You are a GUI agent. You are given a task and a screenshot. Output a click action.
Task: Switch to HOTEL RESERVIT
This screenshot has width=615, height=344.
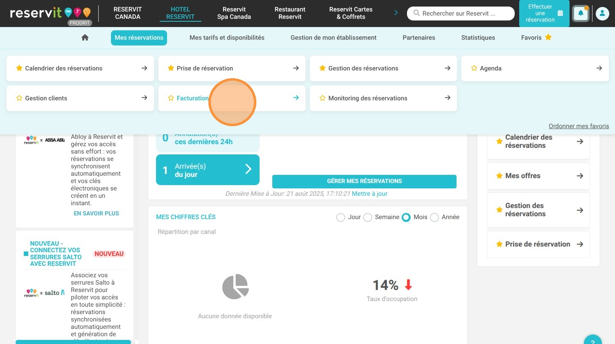pos(180,13)
